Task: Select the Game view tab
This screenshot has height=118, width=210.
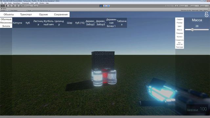Action: coord(4,9)
